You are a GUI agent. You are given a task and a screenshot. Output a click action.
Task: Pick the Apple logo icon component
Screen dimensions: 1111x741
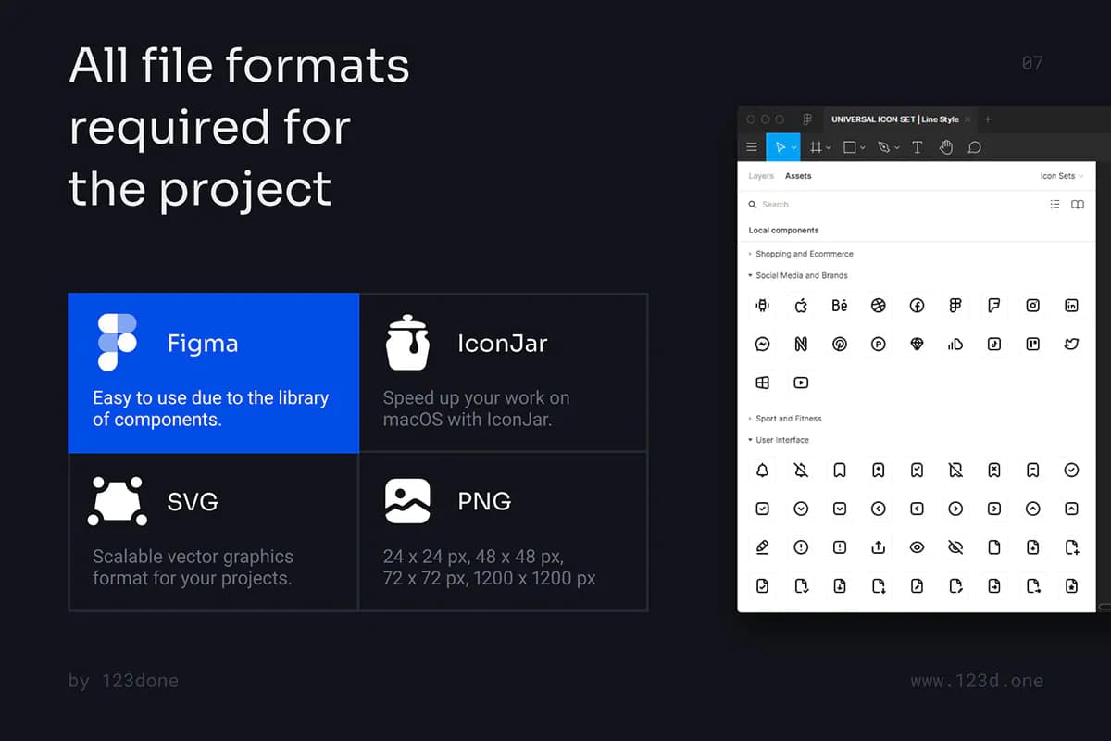tap(801, 306)
